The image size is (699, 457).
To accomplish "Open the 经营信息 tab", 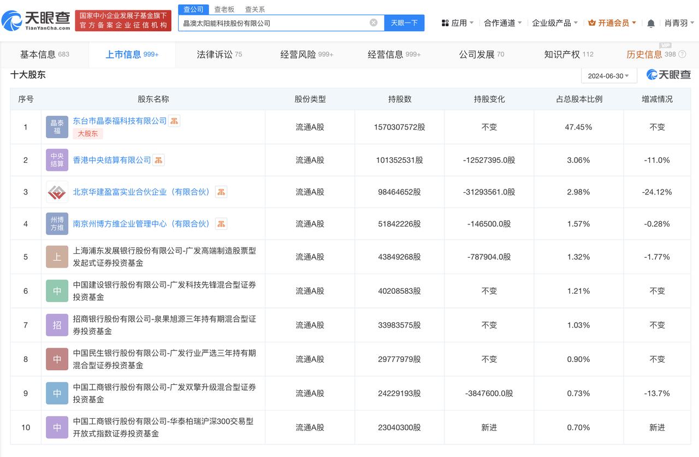I will pos(394,54).
